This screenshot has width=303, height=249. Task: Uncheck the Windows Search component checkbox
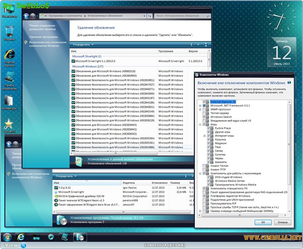point(205,117)
